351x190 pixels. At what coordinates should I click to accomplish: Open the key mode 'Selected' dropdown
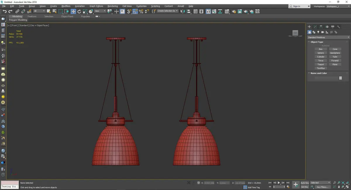320,183
